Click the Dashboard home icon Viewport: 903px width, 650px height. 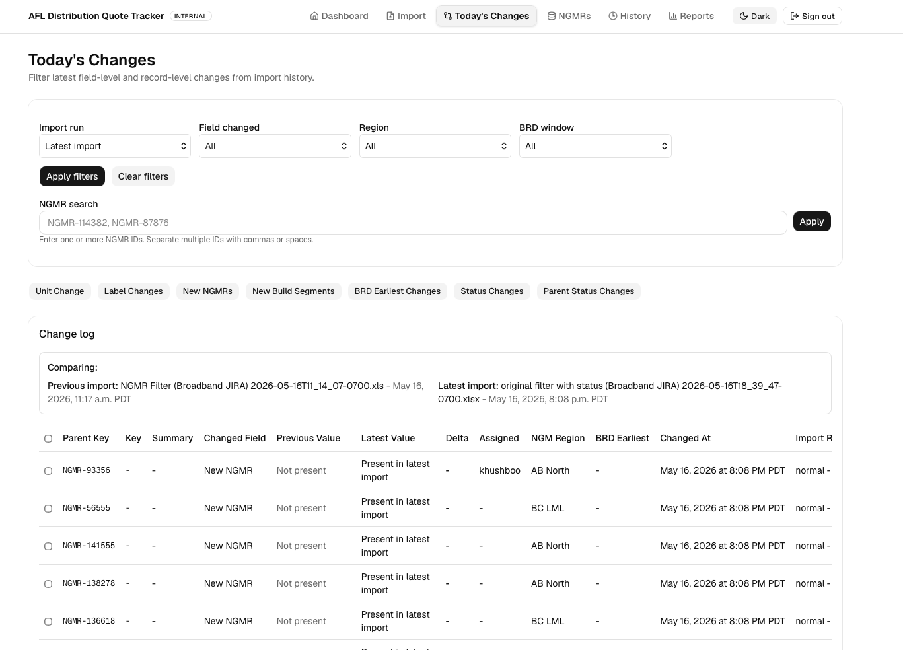point(314,16)
